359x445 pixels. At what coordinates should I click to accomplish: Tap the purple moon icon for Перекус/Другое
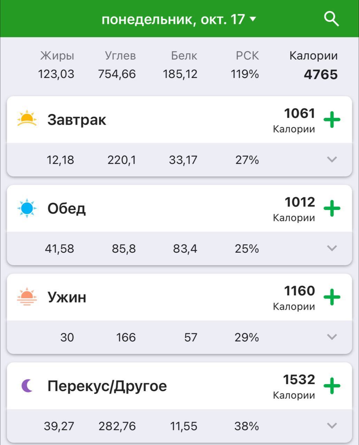pyautogui.click(x=27, y=386)
